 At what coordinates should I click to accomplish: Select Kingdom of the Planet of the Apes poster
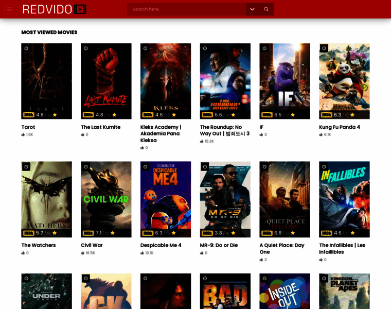pos(345,291)
